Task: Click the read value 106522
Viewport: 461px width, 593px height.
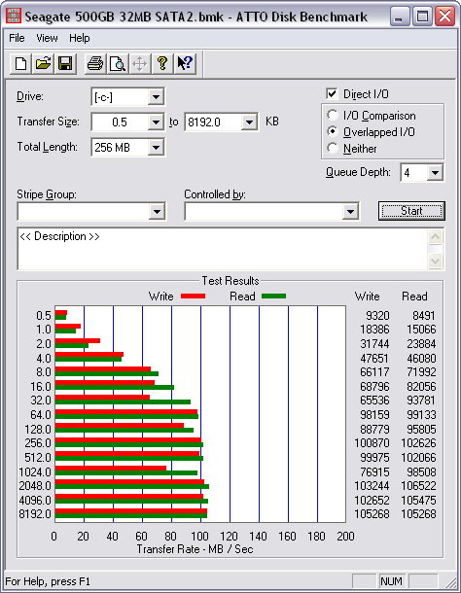Action: [x=418, y=486]
